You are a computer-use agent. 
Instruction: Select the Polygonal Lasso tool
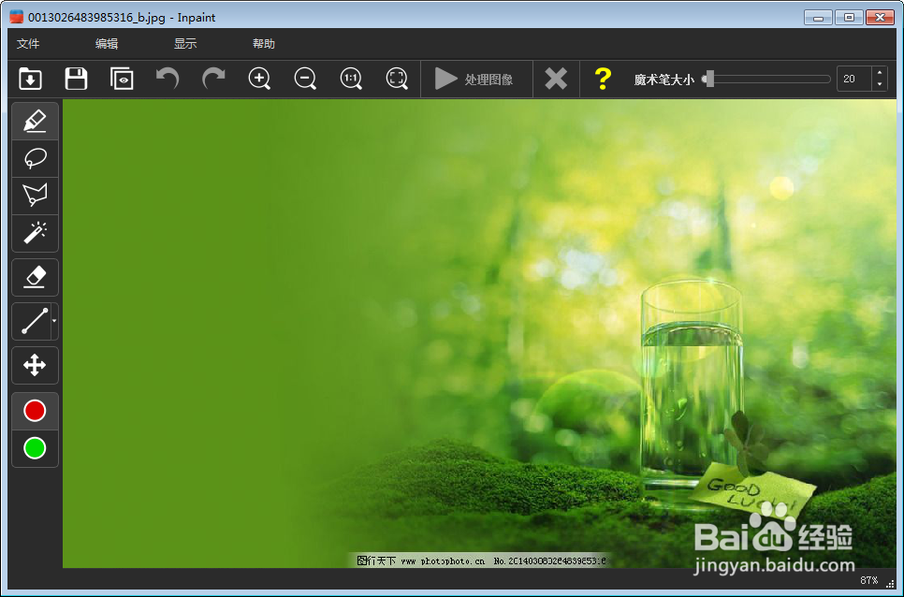pos(36,196)
